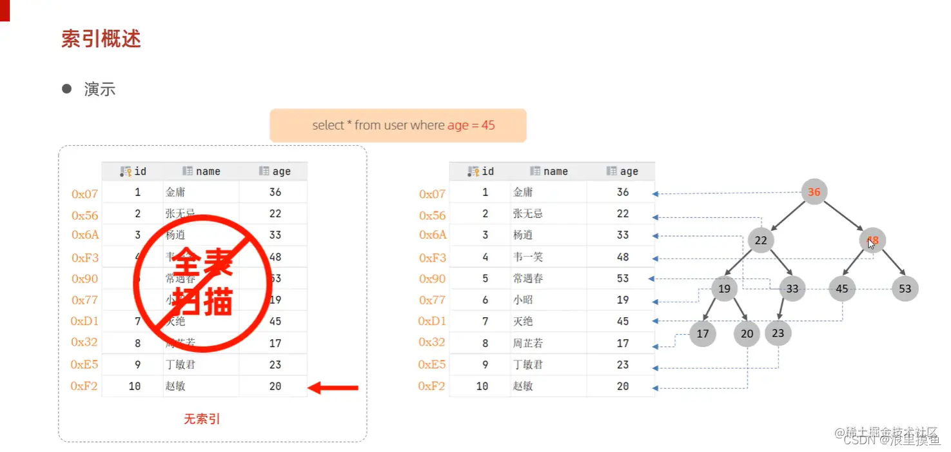The image size is (951, 452).
Task: Click the red 无索引 caption
Action: (x=202, y=419)
